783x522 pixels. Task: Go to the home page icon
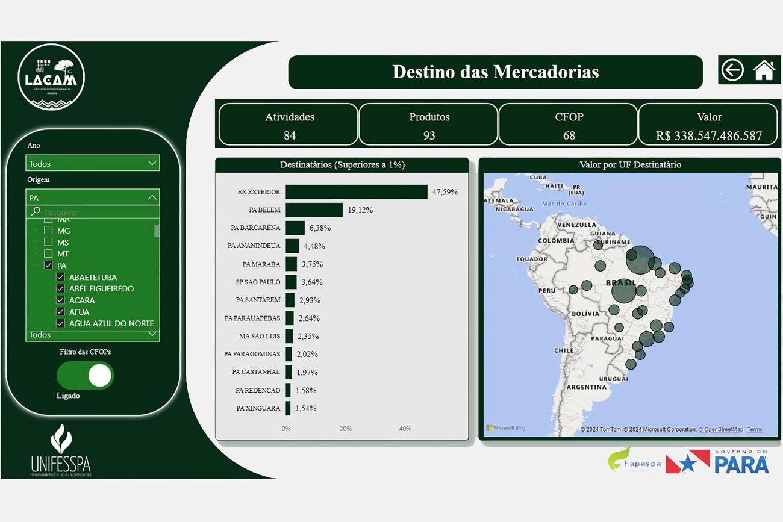[x=764, y=70]
